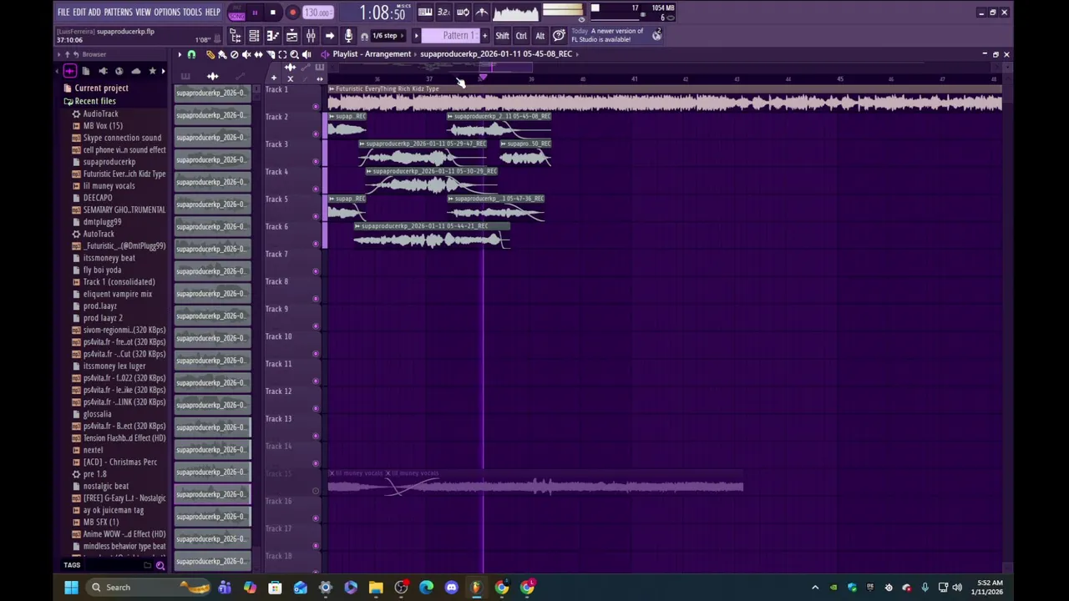Open Discord from the taskbar
The image size is (1069, 601).
click(451, 587)
